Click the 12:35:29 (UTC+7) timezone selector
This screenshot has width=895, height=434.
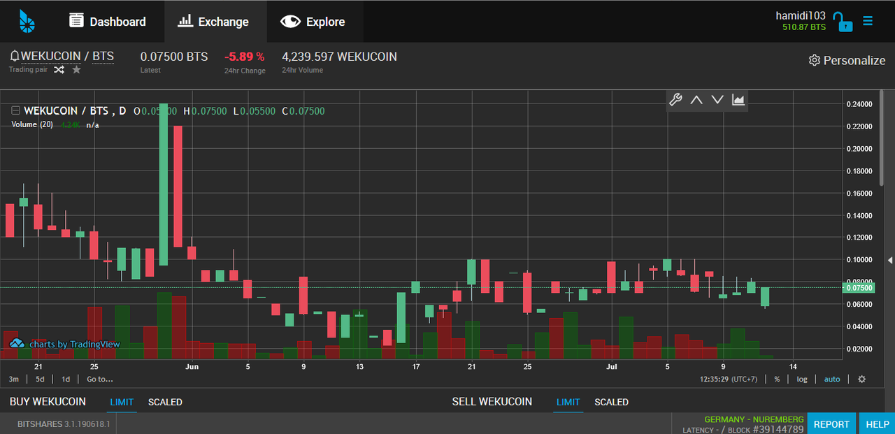point(729,379)
